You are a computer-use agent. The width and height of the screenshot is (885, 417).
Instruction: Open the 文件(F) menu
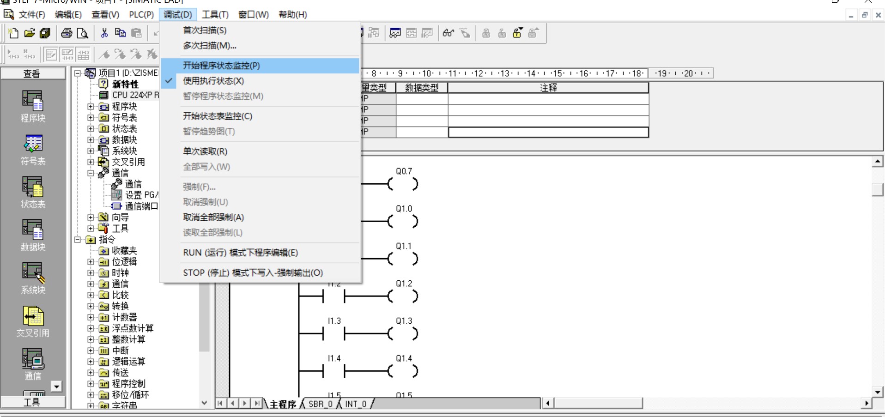[x=32, y=15]
